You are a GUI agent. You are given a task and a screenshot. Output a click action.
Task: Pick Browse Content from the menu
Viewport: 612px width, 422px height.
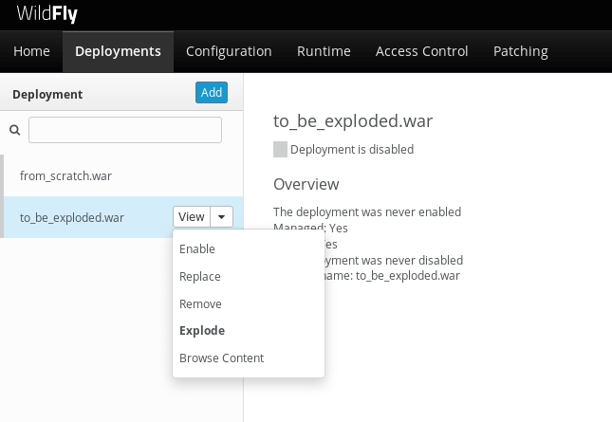point(221,358)
